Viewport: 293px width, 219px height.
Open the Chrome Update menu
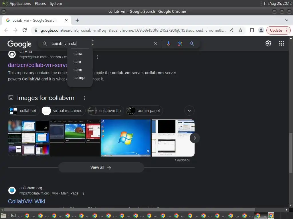[278, 30]
